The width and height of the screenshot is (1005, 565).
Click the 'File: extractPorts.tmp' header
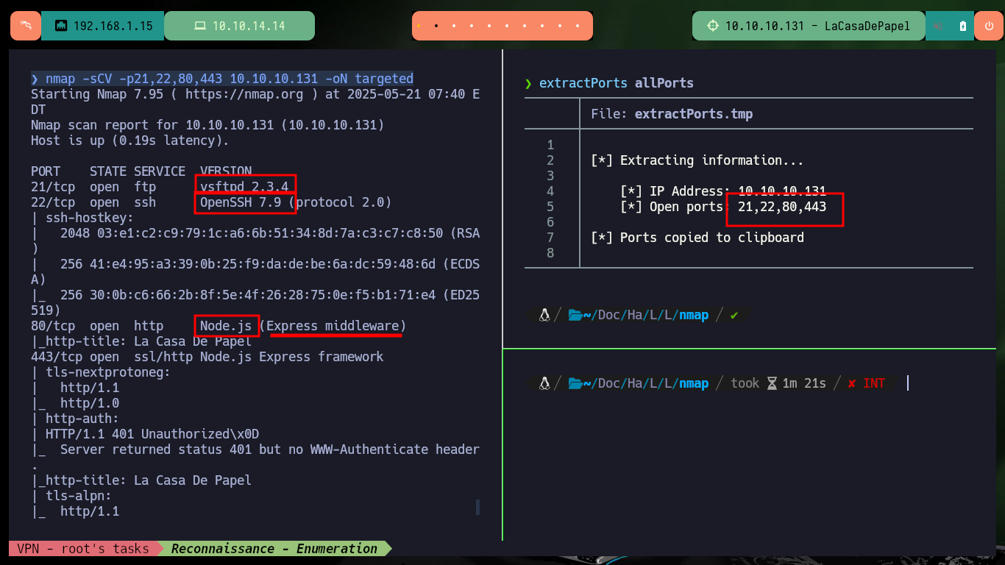tap(672, 114)
